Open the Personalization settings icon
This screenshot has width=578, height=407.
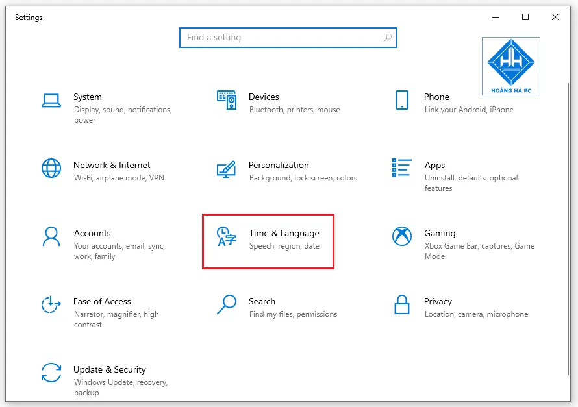[227, 168]
